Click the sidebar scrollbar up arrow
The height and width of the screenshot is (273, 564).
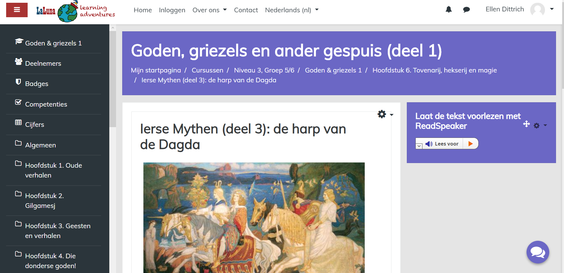tap(113, 28)
